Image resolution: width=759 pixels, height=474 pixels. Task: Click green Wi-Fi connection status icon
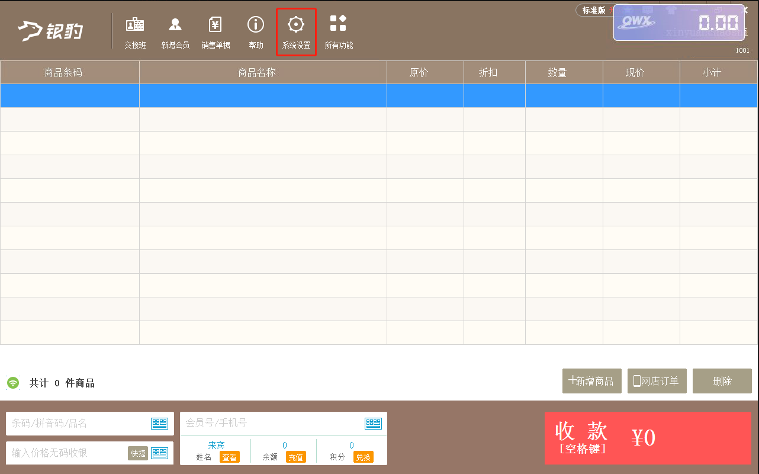pyautogui.click(x=13, y=383)
